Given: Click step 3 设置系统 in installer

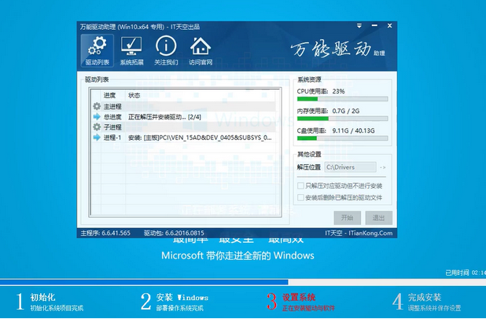Looking at the screenshot, I should point(300,302).
